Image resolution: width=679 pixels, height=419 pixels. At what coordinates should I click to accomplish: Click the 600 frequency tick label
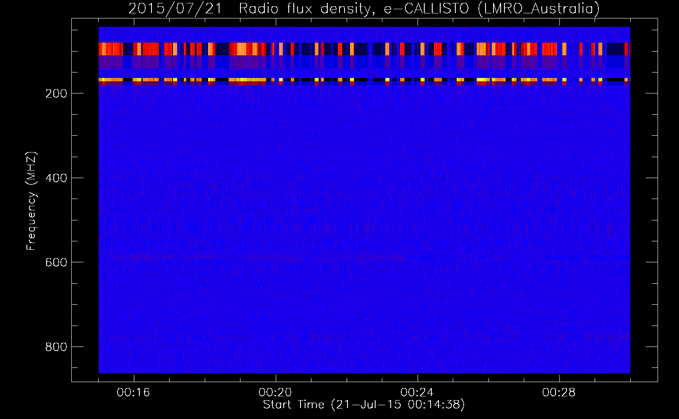point(56,262)
